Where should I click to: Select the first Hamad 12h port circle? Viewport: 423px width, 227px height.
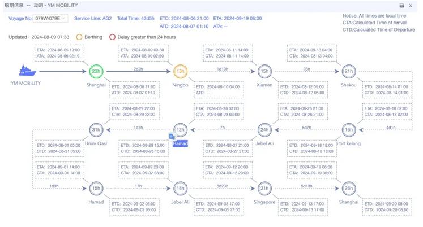(180, 130)
